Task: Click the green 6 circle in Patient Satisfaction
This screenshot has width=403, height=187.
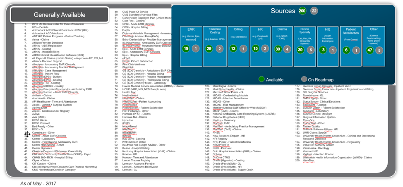Action: pyautogui.click(x=346, y=50)
